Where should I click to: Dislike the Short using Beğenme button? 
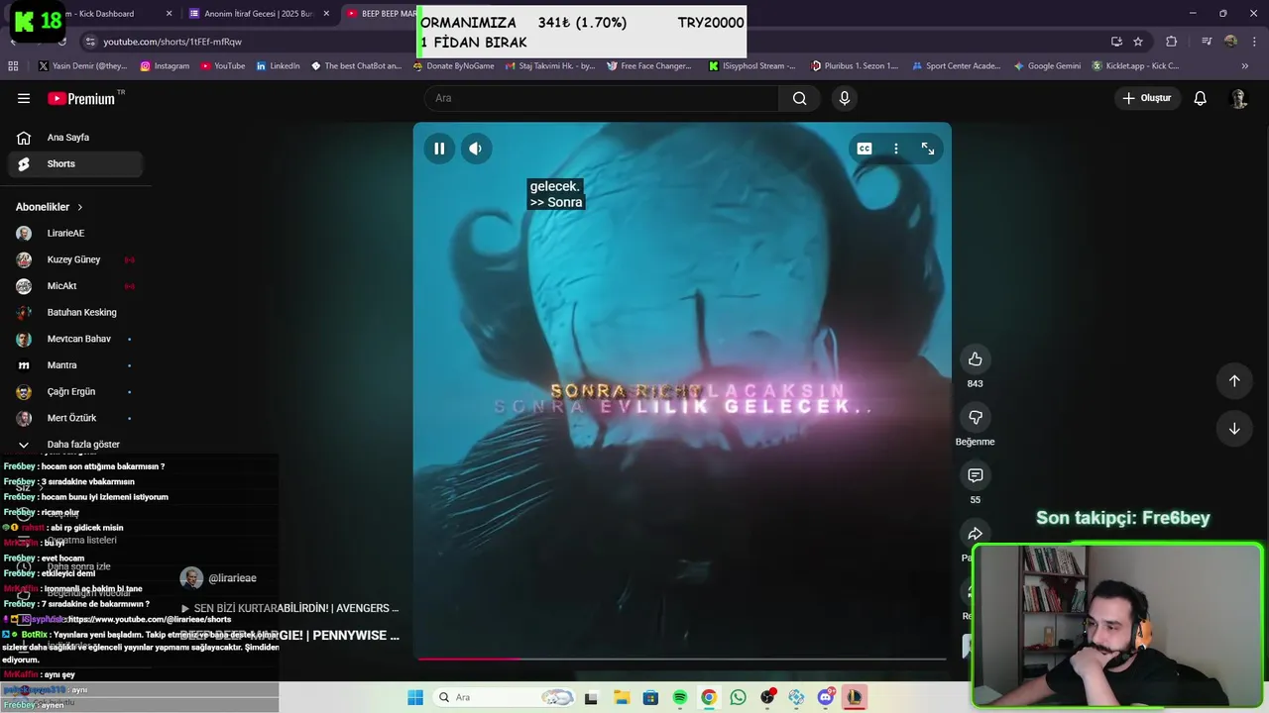(x=975, y=417)
